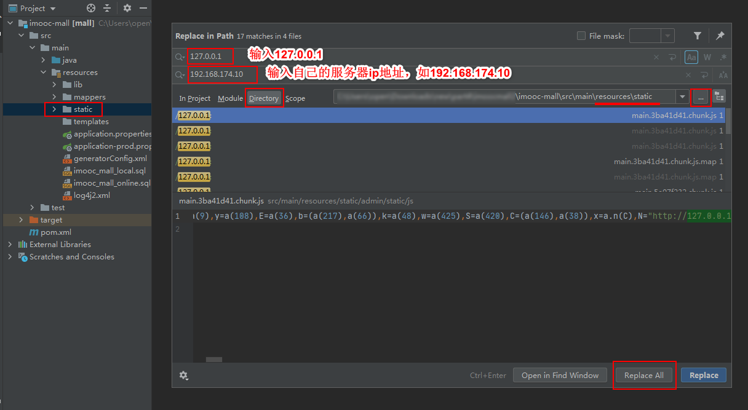Expand the mappers folder
This screenshot has height=410, width=748.
point(55,97)
